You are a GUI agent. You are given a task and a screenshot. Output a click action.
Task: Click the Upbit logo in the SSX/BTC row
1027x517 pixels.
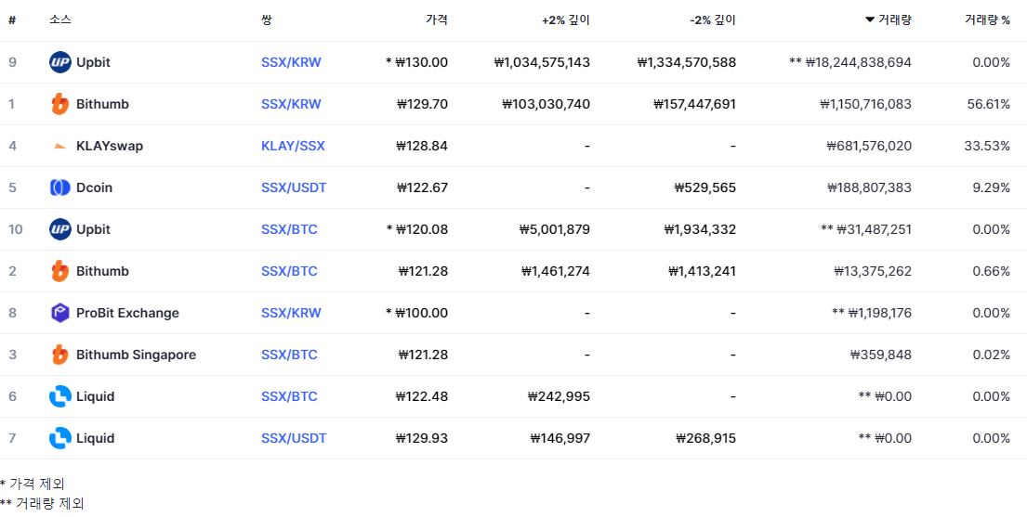tap(60, 229)
